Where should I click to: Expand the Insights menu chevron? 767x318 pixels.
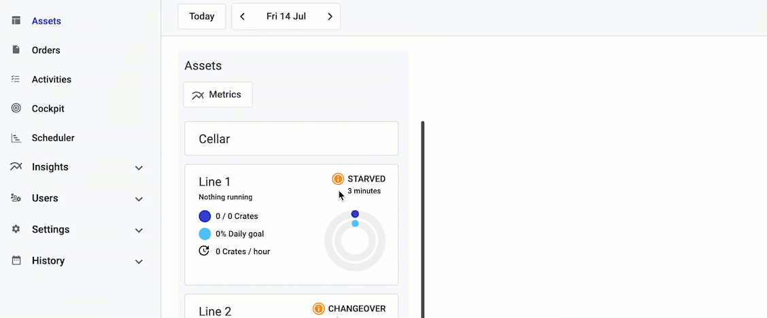139,168
